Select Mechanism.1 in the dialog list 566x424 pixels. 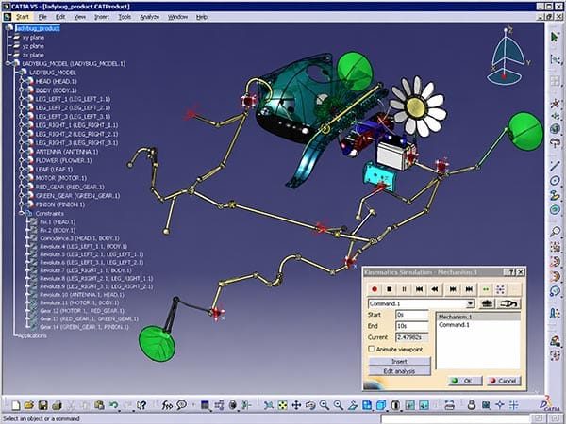(x=478, y=317)
